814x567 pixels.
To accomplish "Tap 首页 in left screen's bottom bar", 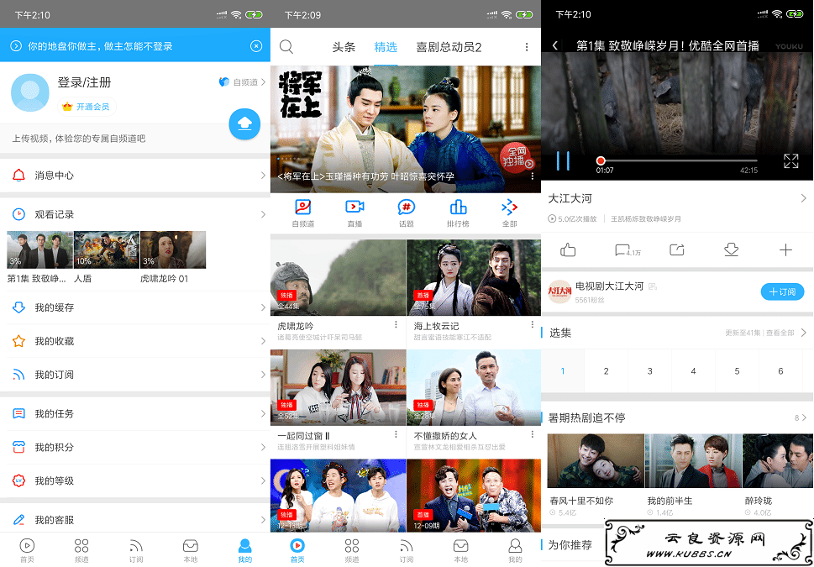I will [x=27, y=550].
